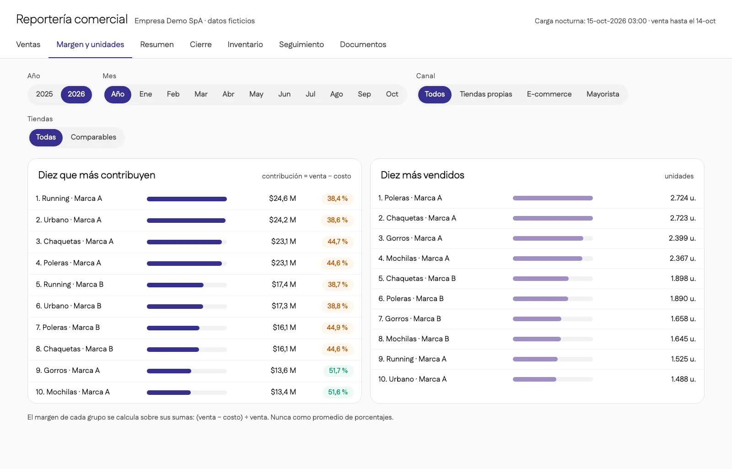Select the Seguimiento tab
The image size is (732, 469).
coord(301,44)
